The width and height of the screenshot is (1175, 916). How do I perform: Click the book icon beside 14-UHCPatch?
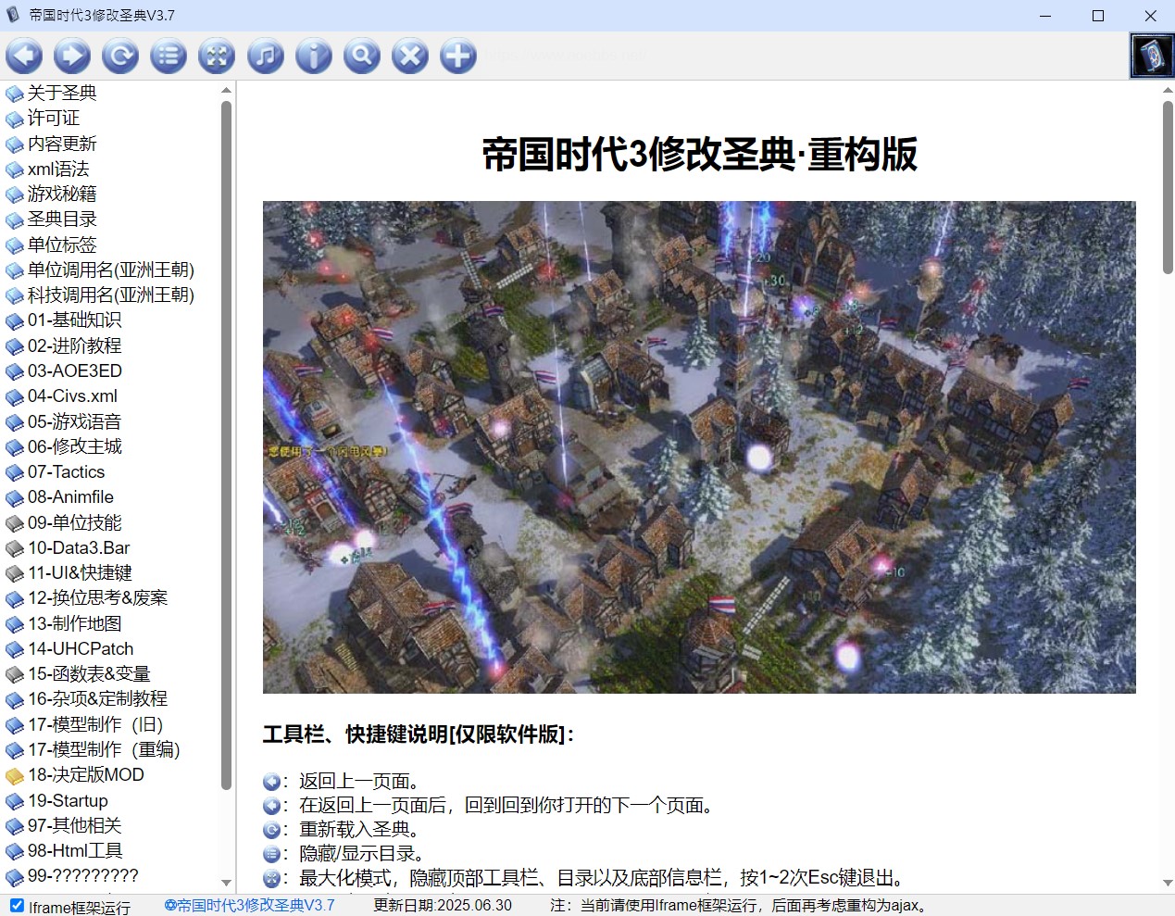(x=15, y=649)
